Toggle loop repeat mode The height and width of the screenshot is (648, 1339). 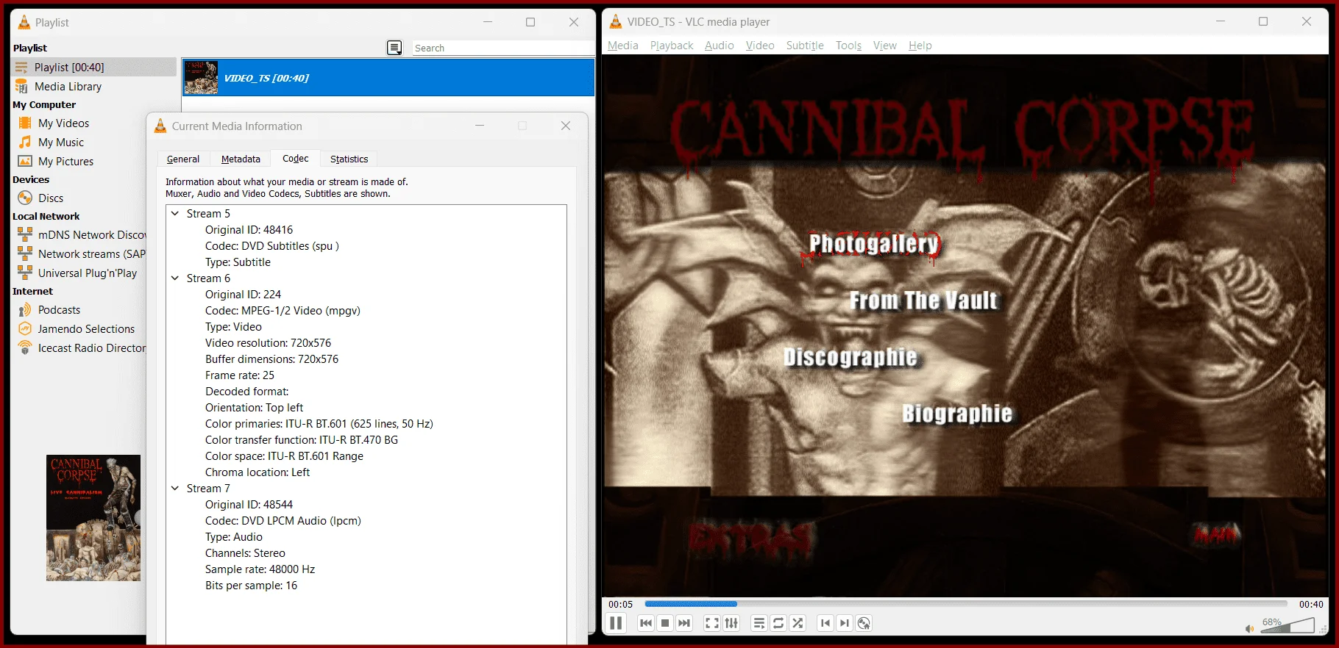coord(778,623)
